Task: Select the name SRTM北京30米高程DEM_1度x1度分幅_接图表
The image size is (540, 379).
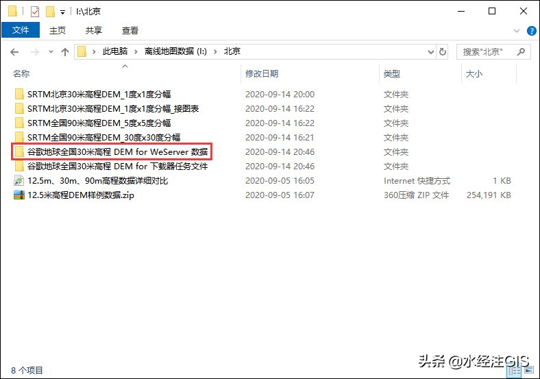Action: 113,109
